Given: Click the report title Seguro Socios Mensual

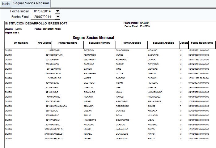Looking at the screenshot, I should 94,37.
